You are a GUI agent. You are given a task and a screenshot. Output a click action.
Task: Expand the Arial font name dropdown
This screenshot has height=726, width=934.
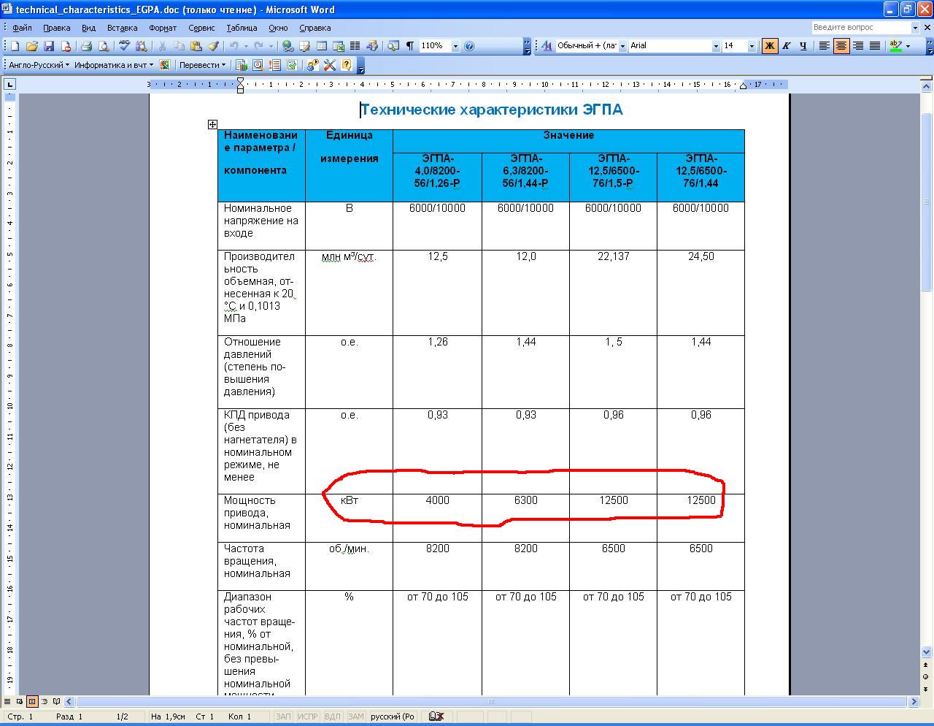[715, 46]
